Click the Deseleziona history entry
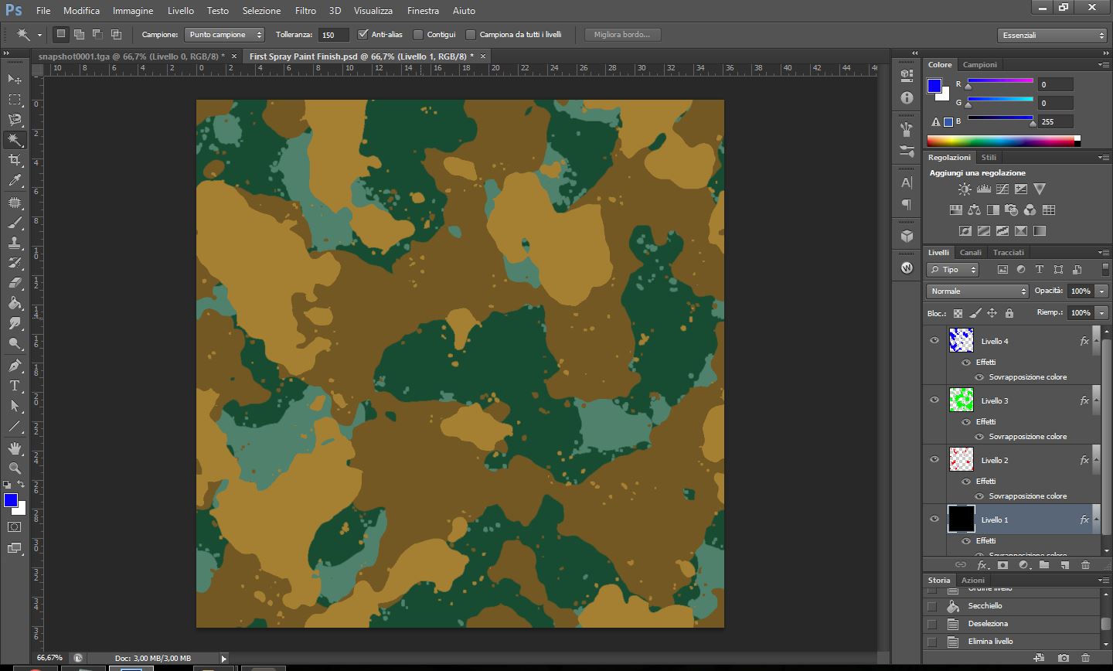This screenshot has height=671, width=1113. (x=988, y=624)
